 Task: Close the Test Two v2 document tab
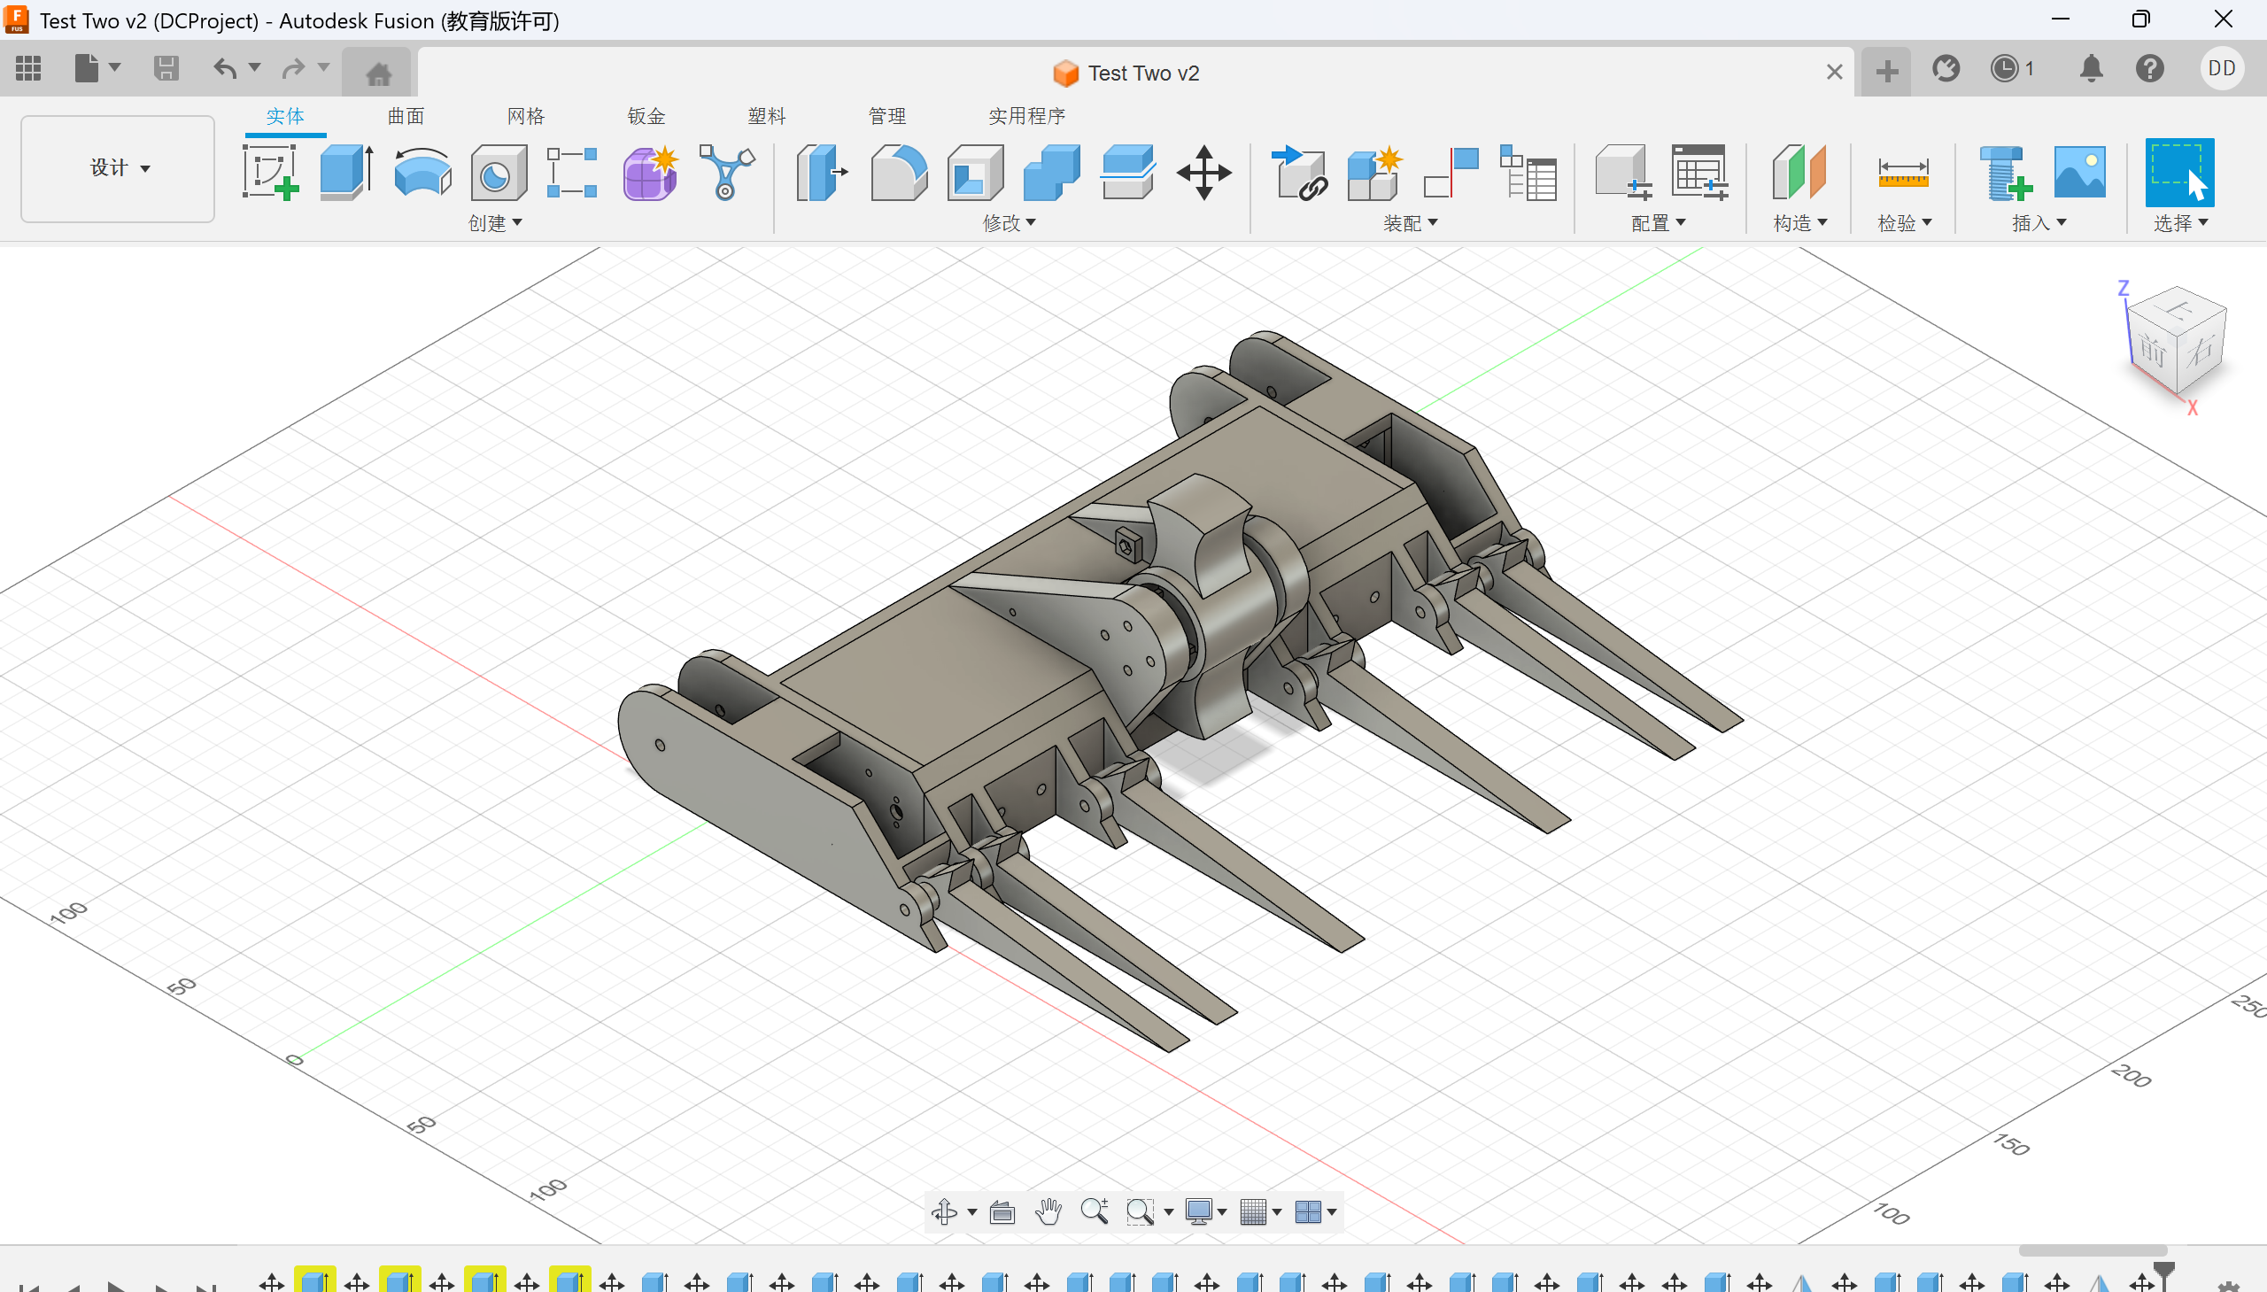(1834, 72)
